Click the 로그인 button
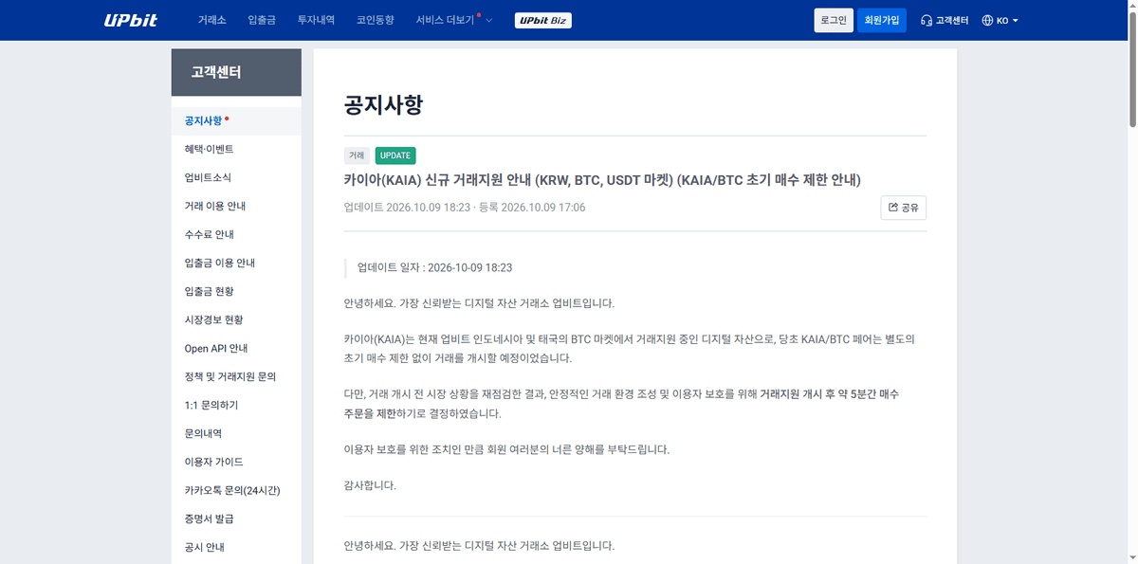This screenshot has height=564, width=1138. pos(834,20)
